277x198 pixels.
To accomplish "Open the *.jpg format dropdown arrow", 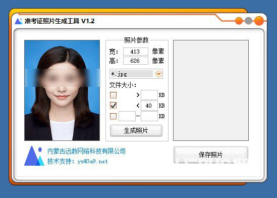I will point(158,74).
